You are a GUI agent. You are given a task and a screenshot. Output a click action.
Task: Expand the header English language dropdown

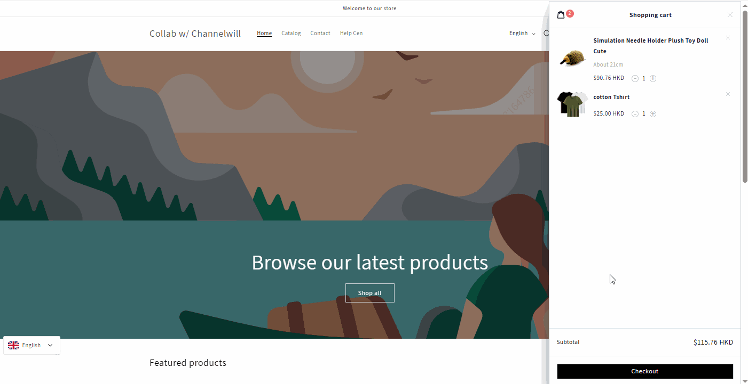pyautogui.click(x=522, y=34)
